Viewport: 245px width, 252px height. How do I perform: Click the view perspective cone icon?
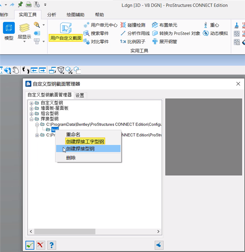point(61,70)
